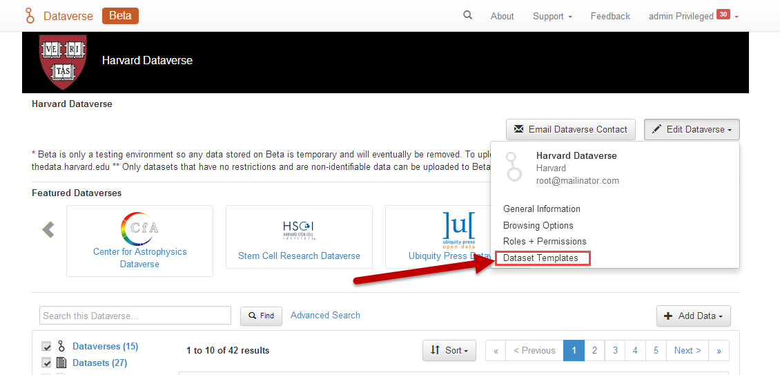Open the About page link
Viewport: 780px width, 375px height.
tap(502, 17)
